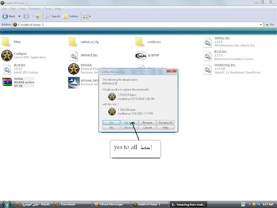277x208 pixels.
Task: Select the radiant_ai_cfg folder icon
Action: pyautogui.click(x=73, y=42)
